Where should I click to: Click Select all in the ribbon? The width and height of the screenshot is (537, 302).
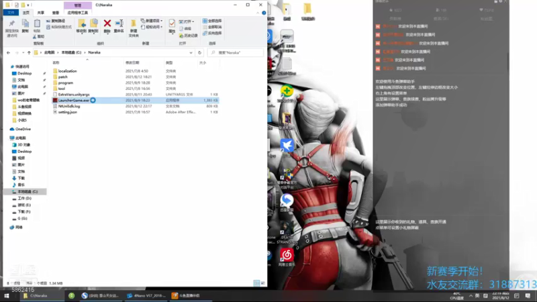[212, 21]
